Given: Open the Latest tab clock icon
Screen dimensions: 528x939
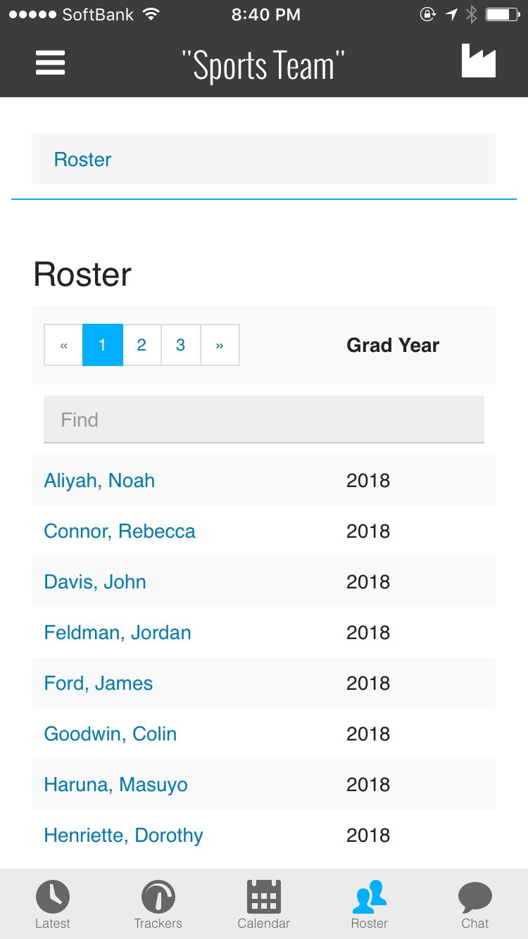Looking at the screenshot, I should coord(53,897).
